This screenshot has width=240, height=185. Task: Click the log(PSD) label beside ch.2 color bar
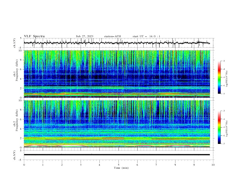[227, 128]
